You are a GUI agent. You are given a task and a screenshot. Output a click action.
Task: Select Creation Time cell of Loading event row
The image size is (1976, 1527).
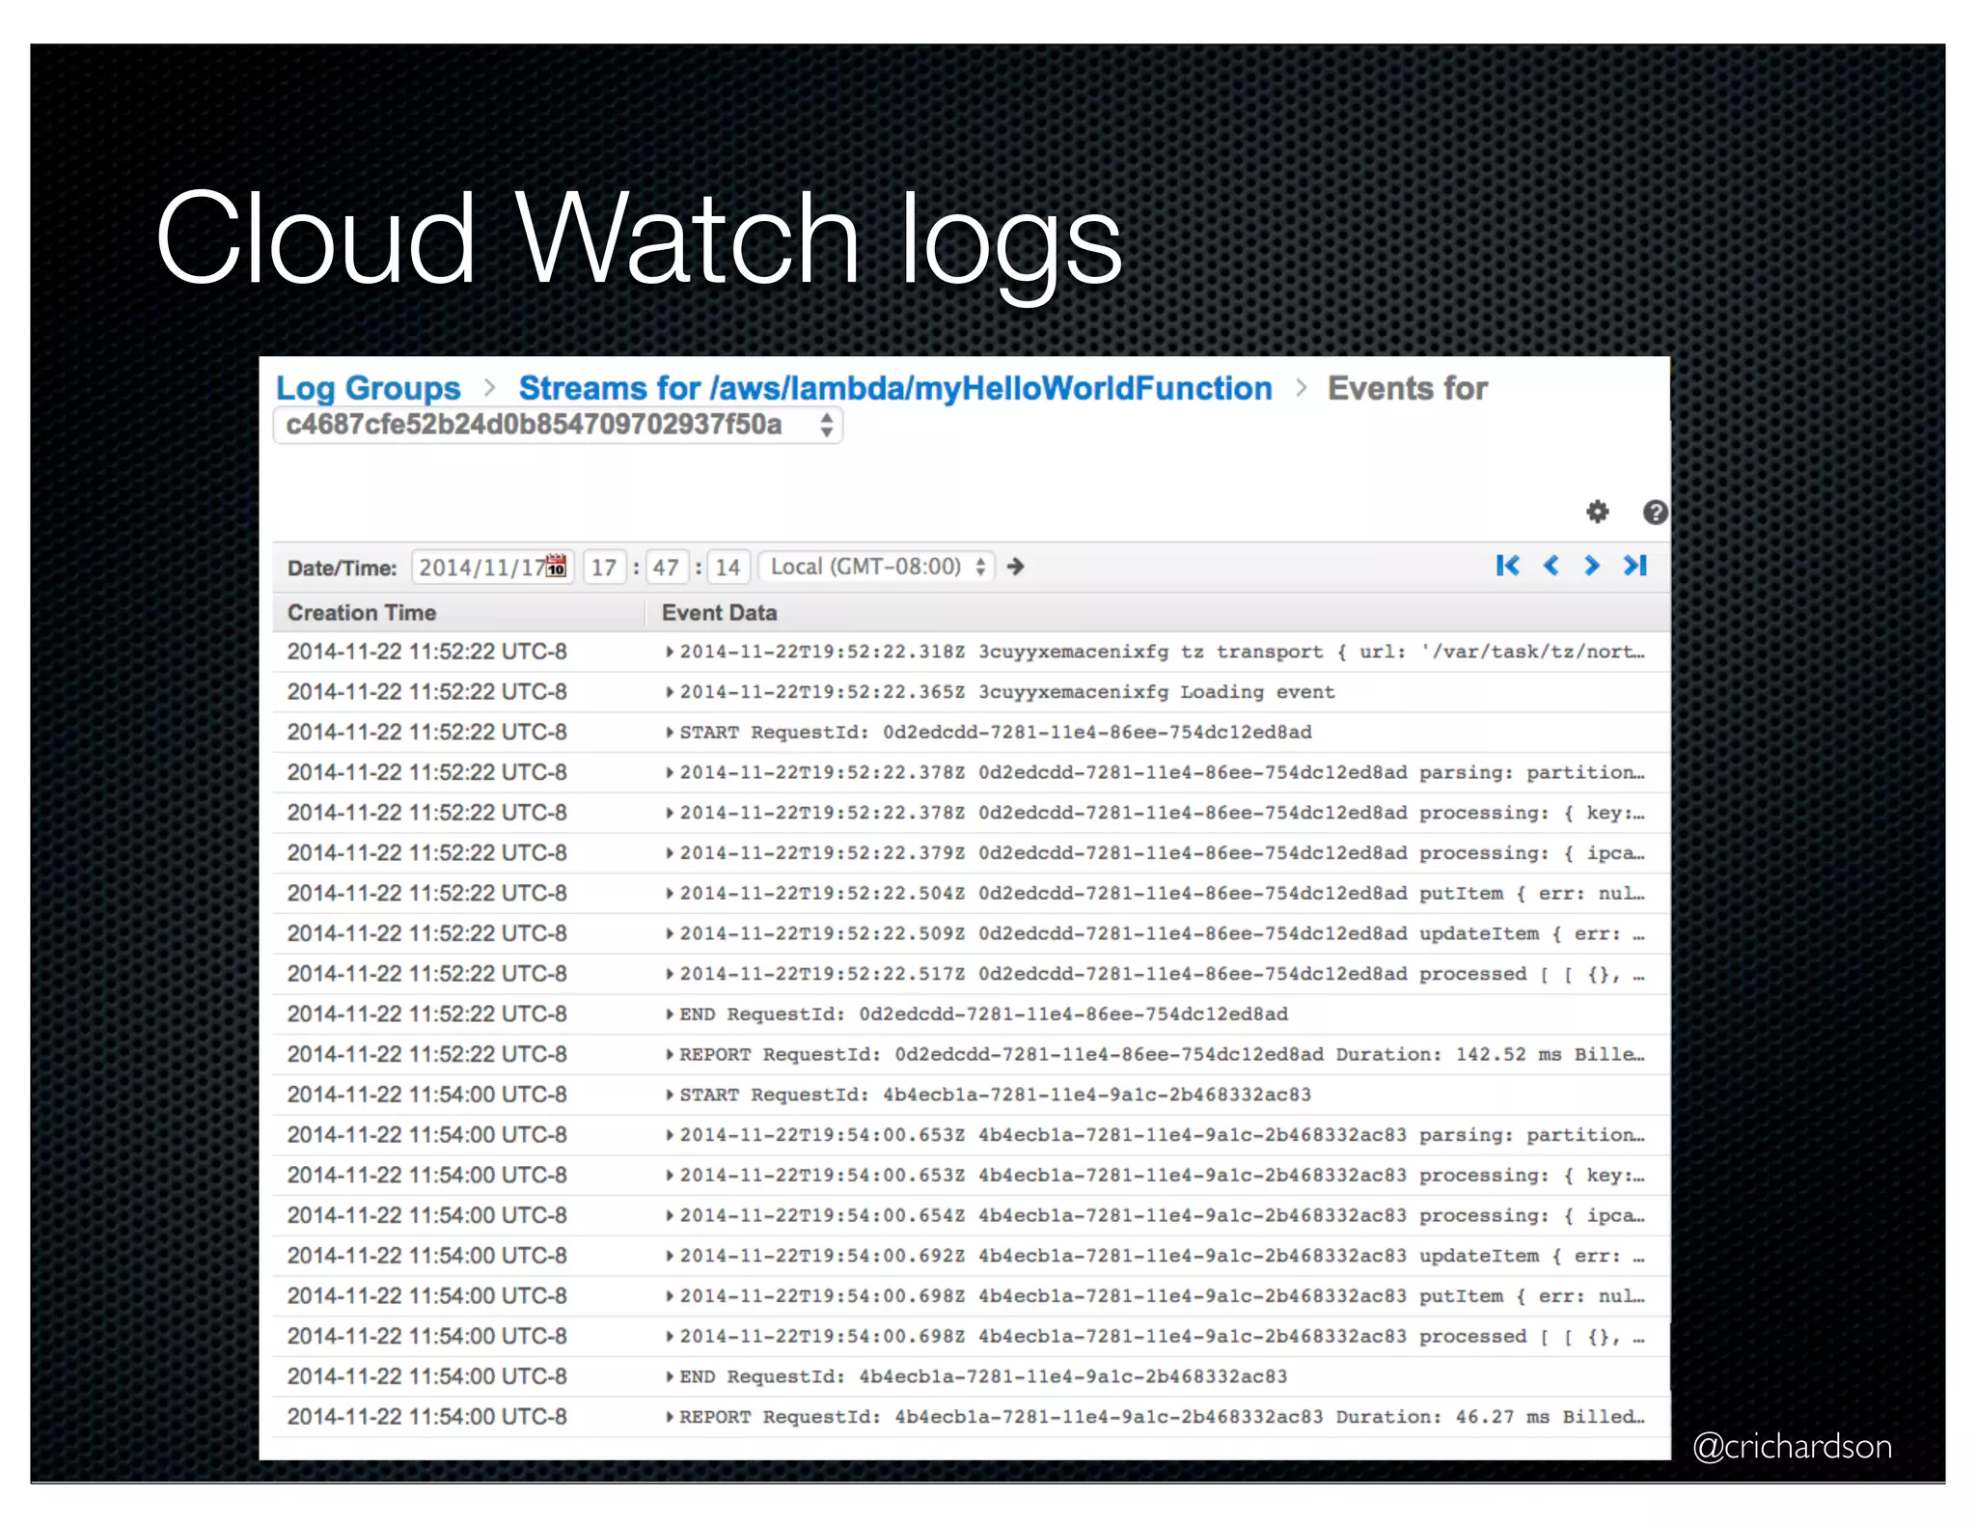[427, 692]
